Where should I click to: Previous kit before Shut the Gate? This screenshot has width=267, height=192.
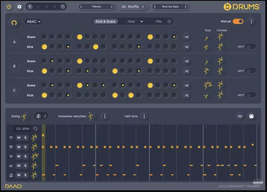pos(155,7)
